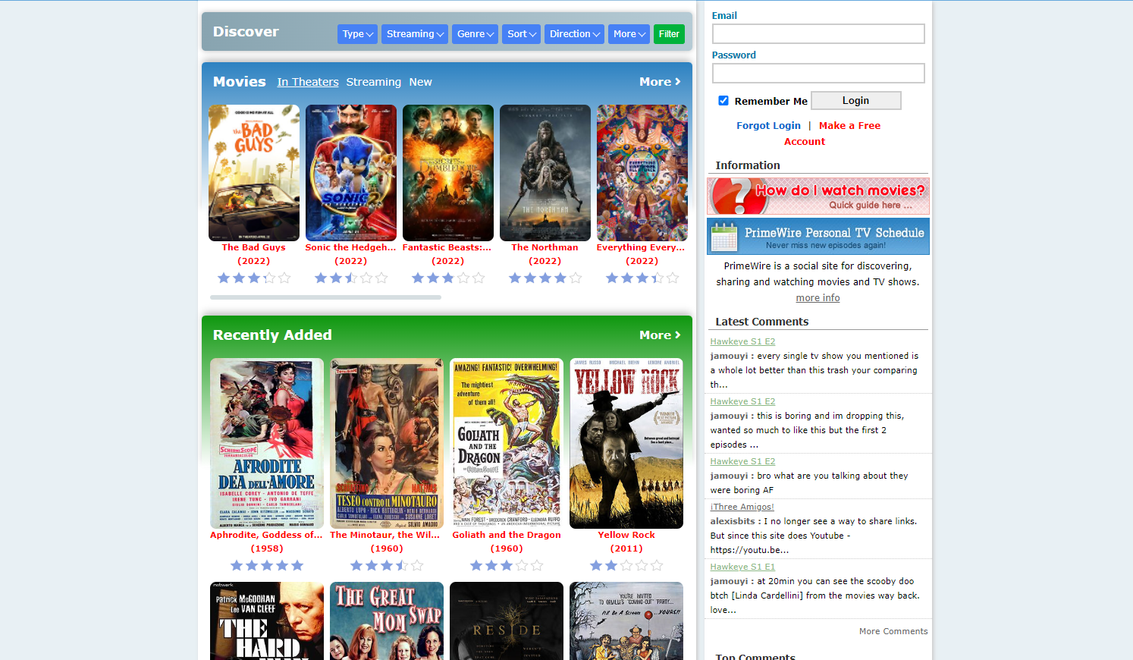Switch to the Streaming movies tab
This screenshot has height=660, width=1133.
pyautogui.click(x=373, y=82)
